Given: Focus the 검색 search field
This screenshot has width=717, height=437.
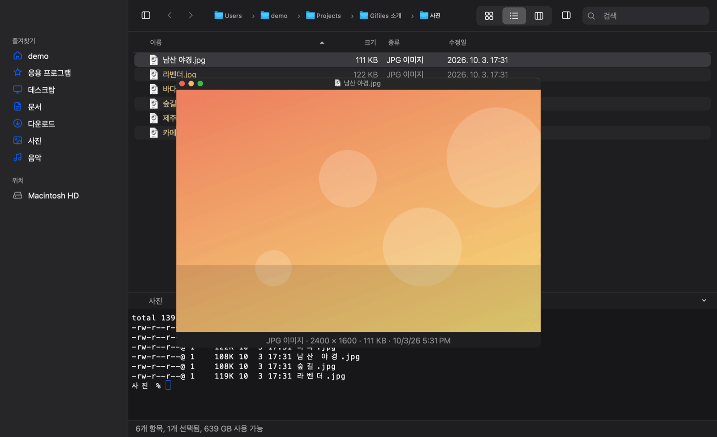Looking at the screenshot, I should tap(646, 16).
